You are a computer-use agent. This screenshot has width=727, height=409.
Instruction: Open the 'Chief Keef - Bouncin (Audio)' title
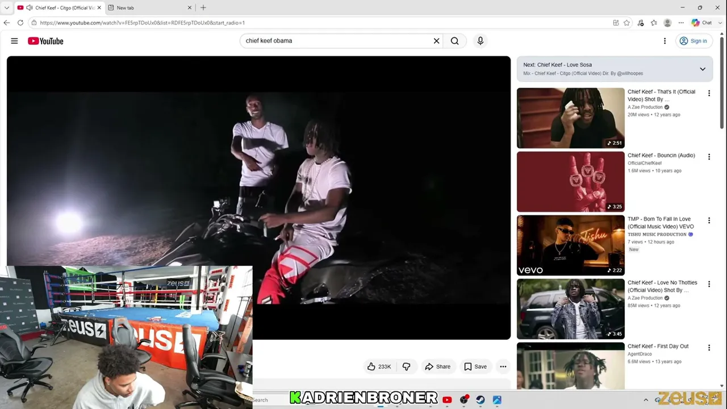(x=661, y=155)
